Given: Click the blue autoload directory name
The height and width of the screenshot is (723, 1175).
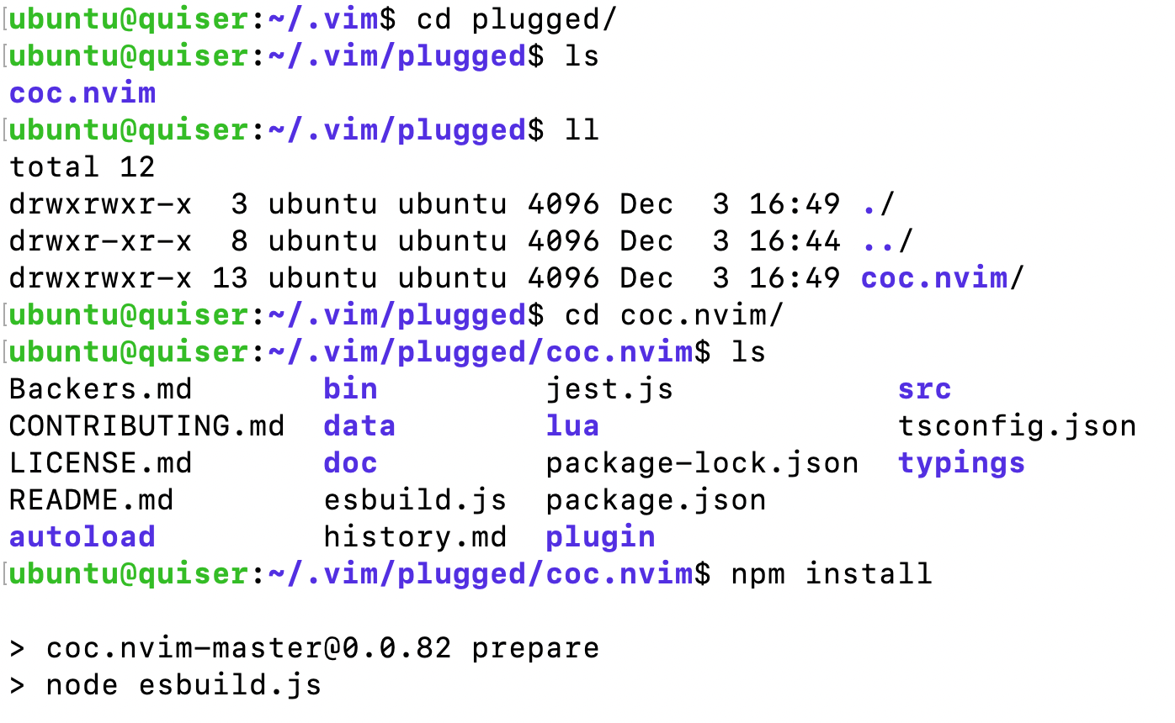Looking at the screenshot, I should pos(82,537).
